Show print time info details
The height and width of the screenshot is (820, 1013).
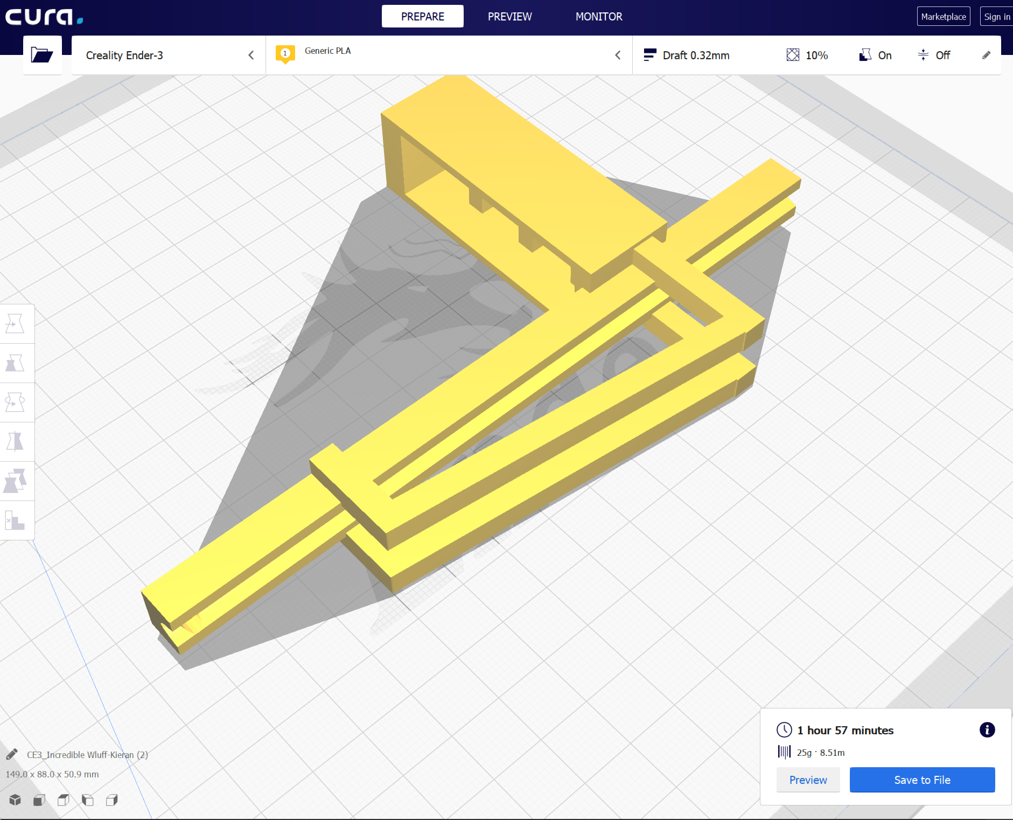tap(987, 730)
